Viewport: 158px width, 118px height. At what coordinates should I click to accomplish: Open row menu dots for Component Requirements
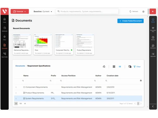click(16, 87)
